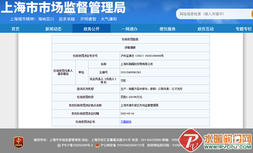Click the slogan 上海城市精神：海纳百川

[32, 19]
